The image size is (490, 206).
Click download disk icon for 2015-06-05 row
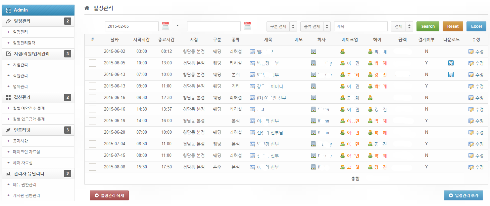click(x=451, y=63)
